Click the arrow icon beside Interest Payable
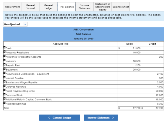 (x=4, y=77)
